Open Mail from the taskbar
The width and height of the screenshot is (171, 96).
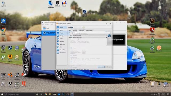(x=59, y=94)
